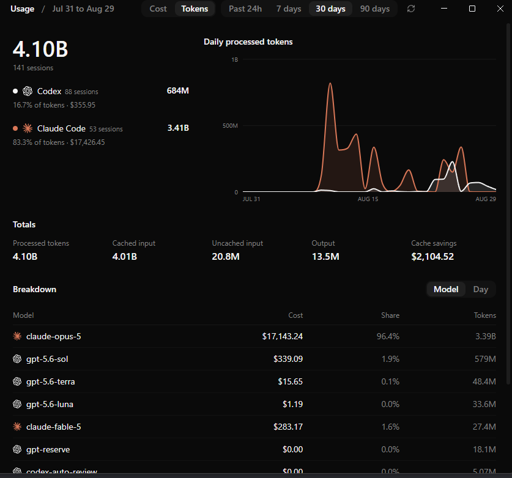
Task: Click the $339.09 cost cell
Action: tap(288, 359)
